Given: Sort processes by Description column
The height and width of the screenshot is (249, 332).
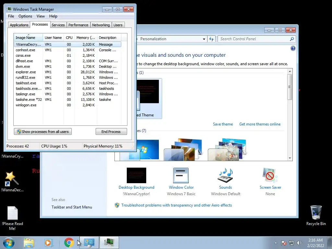Looking at the screenshot, I should coord(109,38).
